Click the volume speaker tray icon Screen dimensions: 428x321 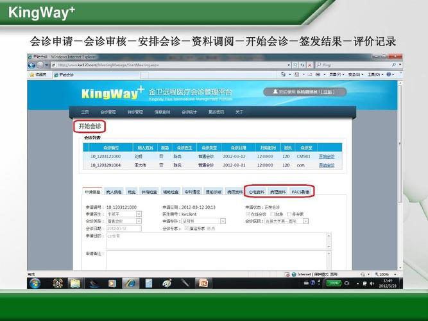click(372, 284)
